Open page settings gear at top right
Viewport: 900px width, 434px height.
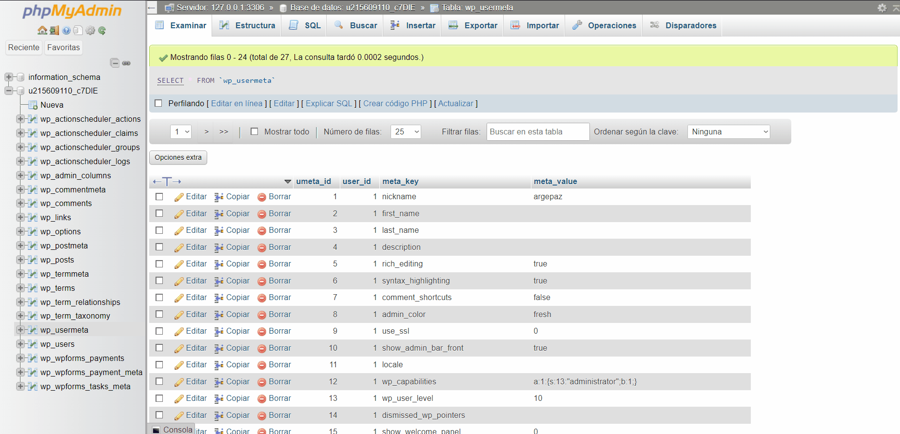coord(881,8)
